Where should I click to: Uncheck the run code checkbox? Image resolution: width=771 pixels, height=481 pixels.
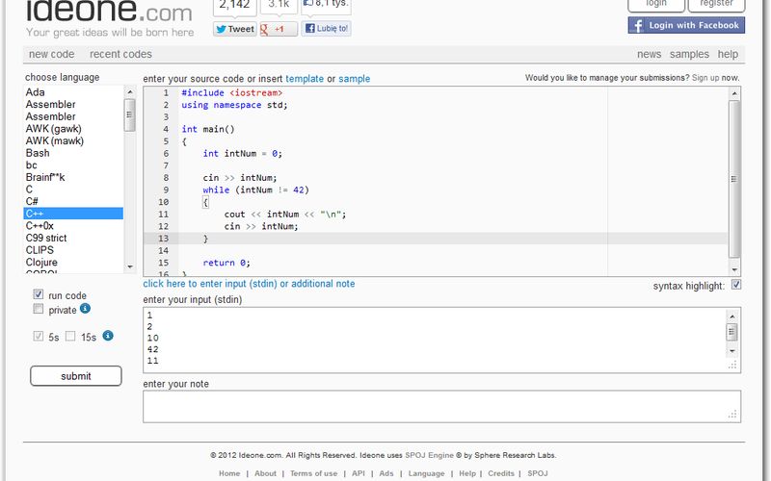39,294
